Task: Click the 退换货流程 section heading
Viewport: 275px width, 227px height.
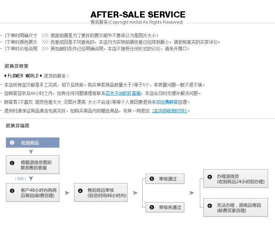Action: tap(17, 125)
